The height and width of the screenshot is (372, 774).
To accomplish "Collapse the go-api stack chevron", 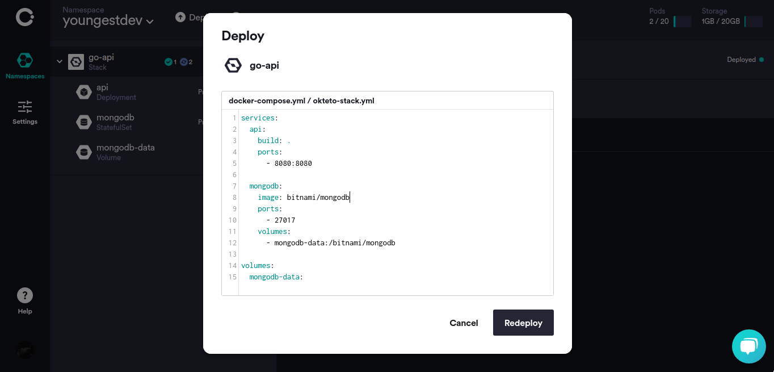I will [x=60, y=61].
